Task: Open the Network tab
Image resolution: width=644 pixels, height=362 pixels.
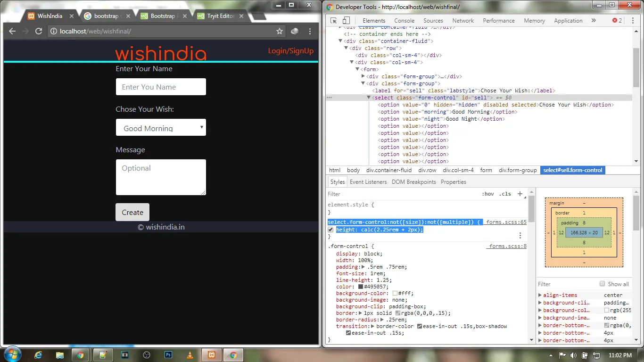Action: point(463,20)
